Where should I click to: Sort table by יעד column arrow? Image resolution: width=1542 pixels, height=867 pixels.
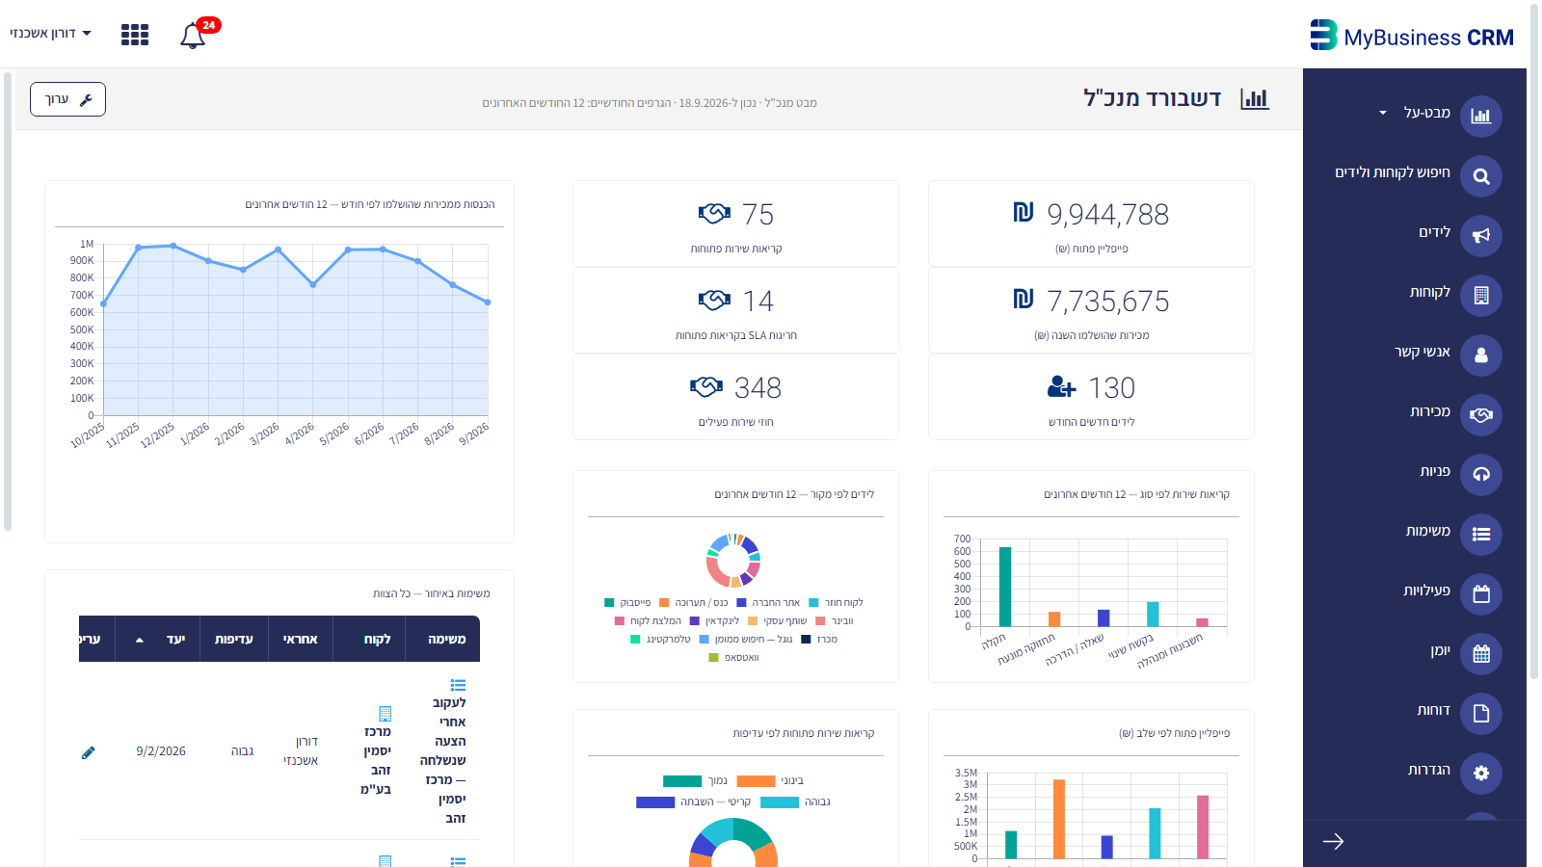(x=140, y=640)
